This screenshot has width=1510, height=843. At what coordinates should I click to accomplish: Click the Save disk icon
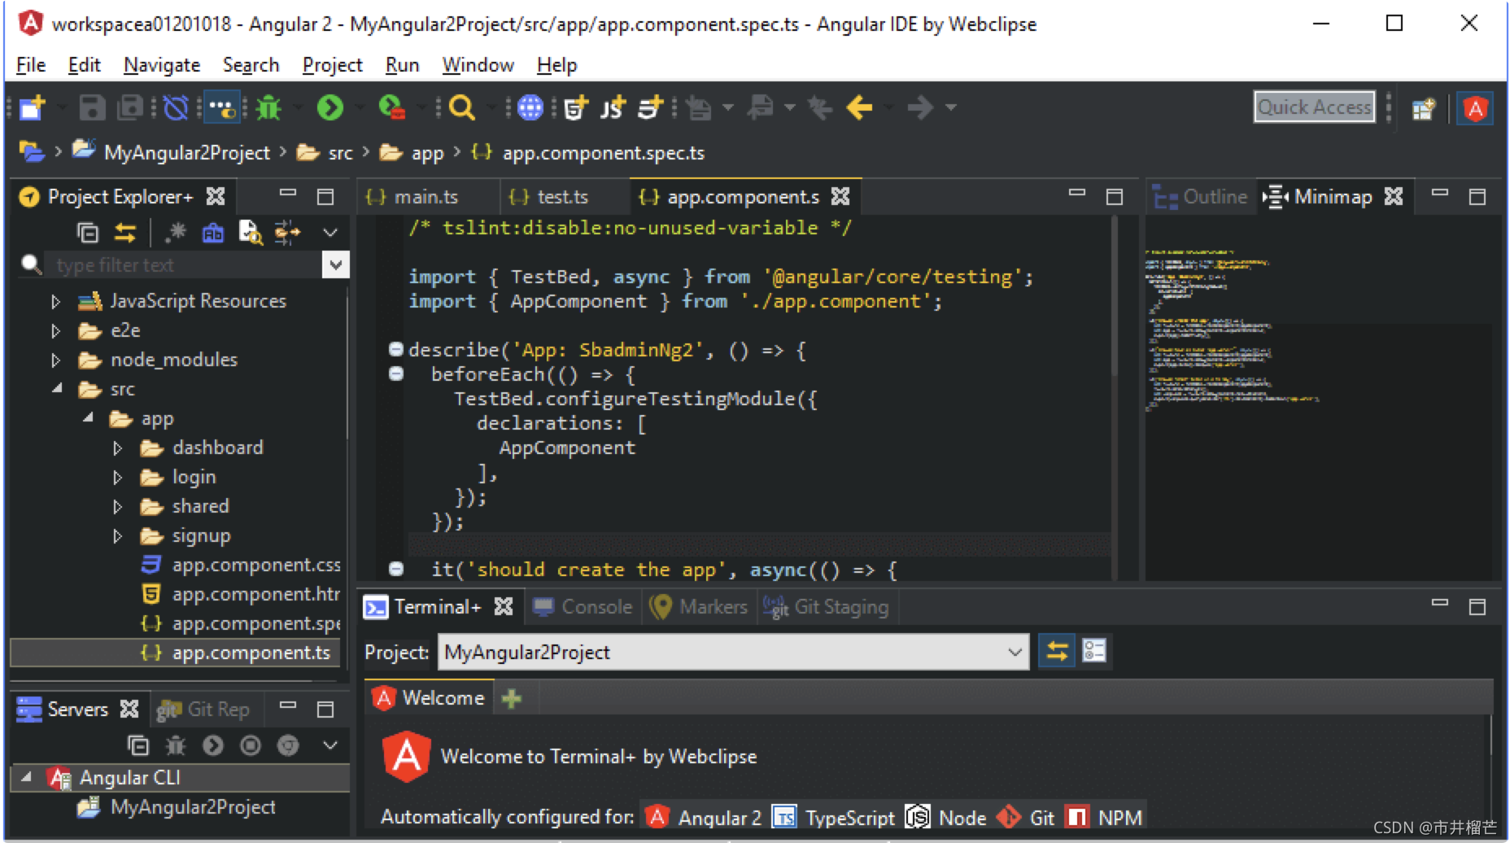(x=92, y=107)
